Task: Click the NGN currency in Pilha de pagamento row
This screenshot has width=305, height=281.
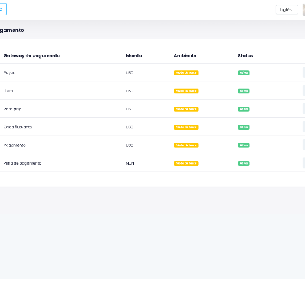Action: 130,163
